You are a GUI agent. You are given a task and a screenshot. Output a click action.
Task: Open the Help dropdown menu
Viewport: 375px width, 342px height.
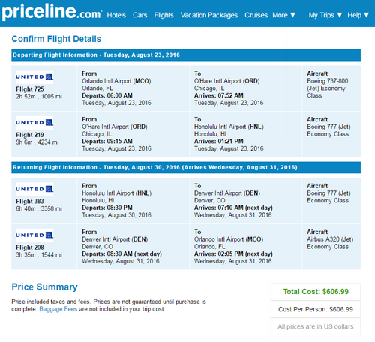pos(358,15)
